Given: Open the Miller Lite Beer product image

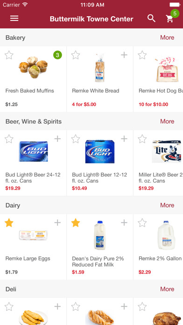Looking at the screenshot, I should 167,151.
